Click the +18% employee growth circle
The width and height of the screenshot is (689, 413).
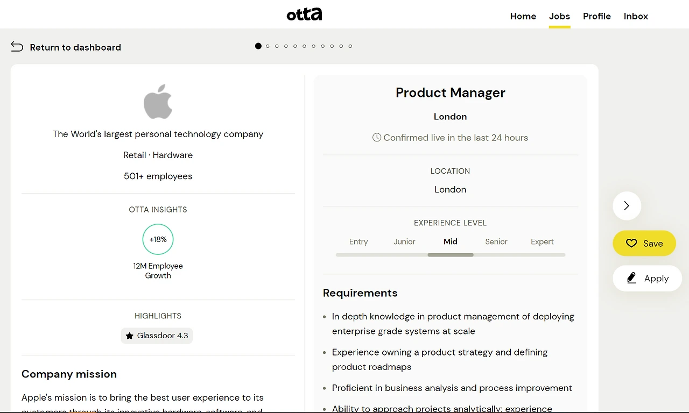(158, 239)
